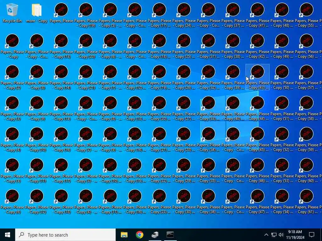Open the Action Center notifications
Image resolution: width=322 pixels, height=241 pixels.
click(312, 235)
